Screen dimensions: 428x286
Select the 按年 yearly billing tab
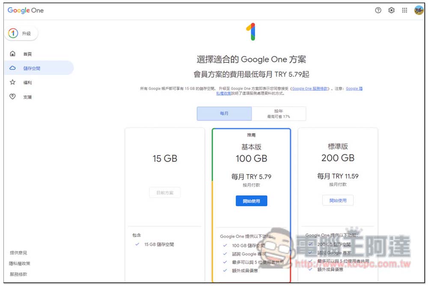click(279, 113)
